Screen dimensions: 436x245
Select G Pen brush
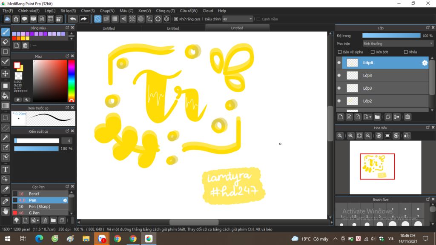[x=40, y=213]
